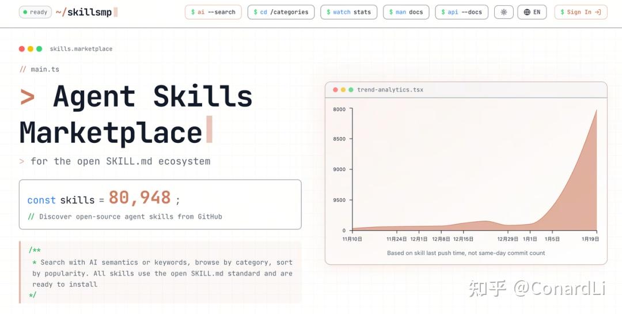Click the green dot in trend-analytics.tsx panel
The image size is (622, 314).
351,90
